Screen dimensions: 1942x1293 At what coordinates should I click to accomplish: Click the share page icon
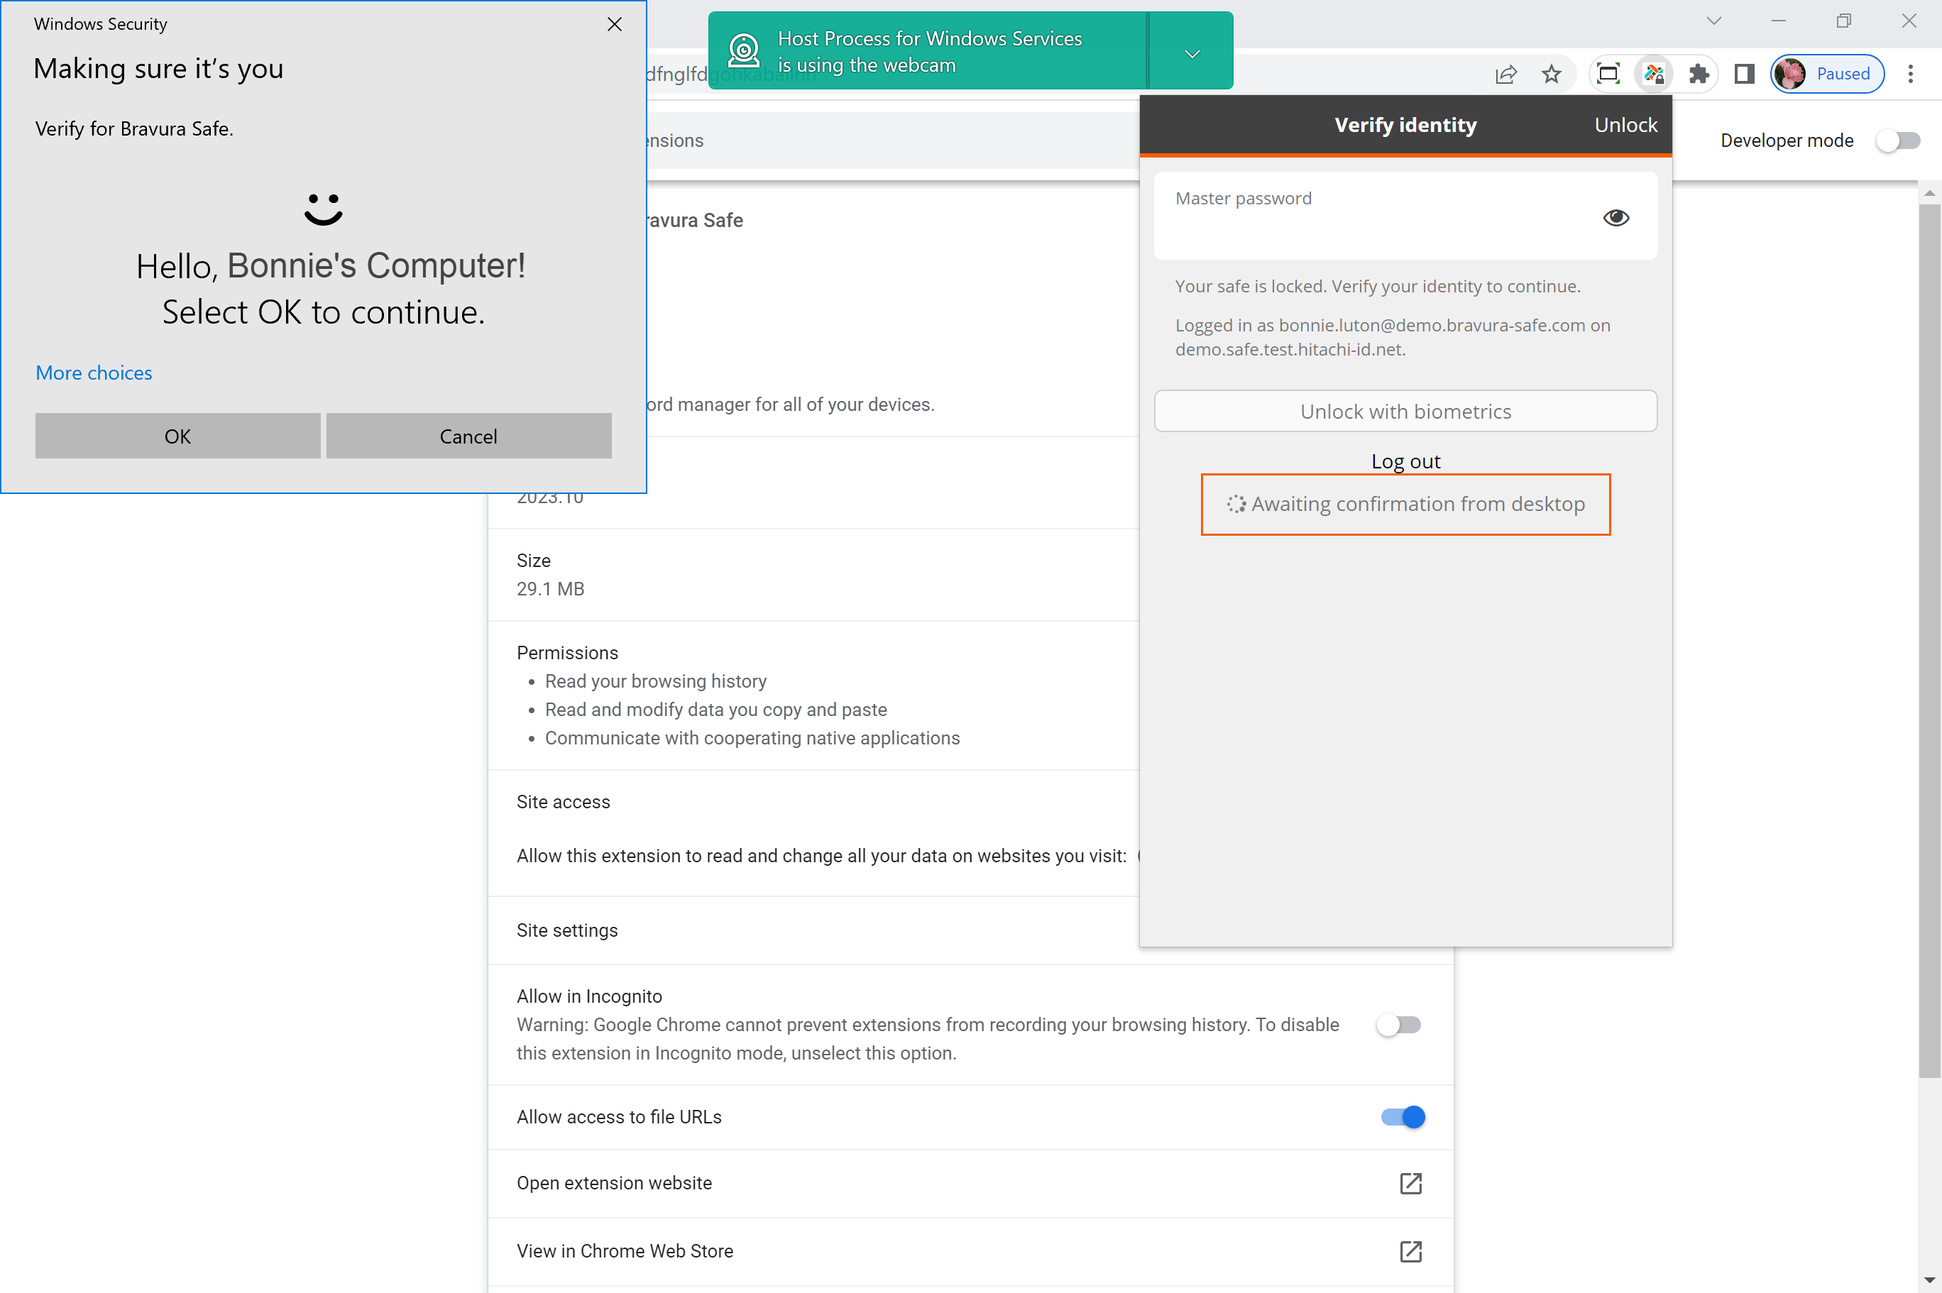tap(1505, 75)
